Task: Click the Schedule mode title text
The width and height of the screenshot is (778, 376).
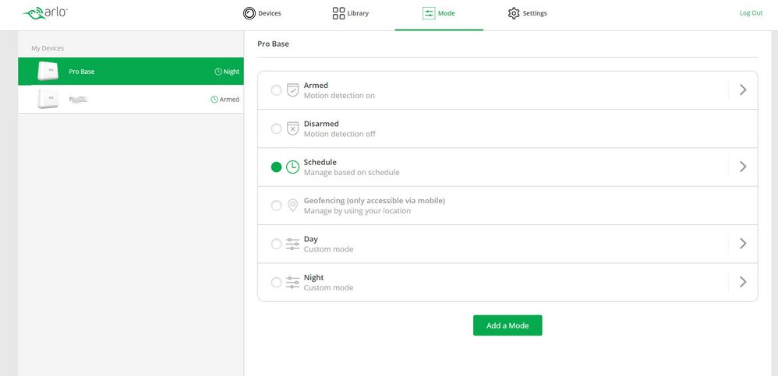Action: pyautogui.click(x=320, y=162)
